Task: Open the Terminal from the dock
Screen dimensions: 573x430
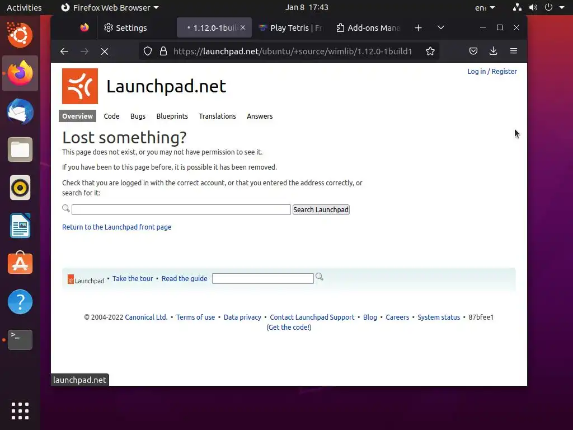Action: (x=20, y=340)
